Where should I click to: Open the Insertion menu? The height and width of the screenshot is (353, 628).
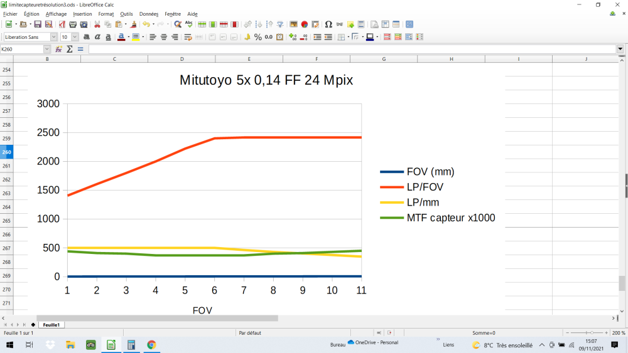click(82, 14)
